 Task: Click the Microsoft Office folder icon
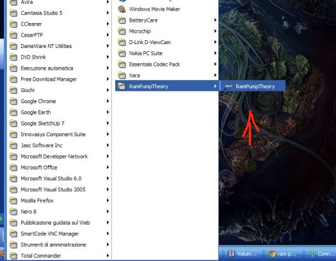click(13, 168)
